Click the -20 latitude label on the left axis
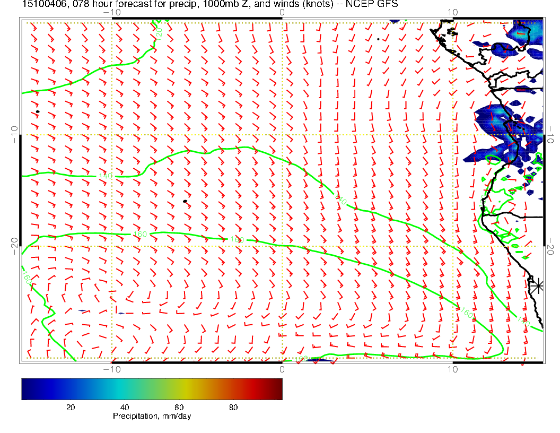560x433 pixels. point(14,246)
